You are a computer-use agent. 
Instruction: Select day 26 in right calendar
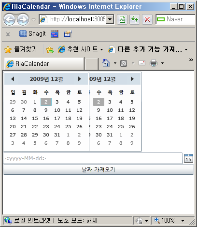[x=132, y=127]
